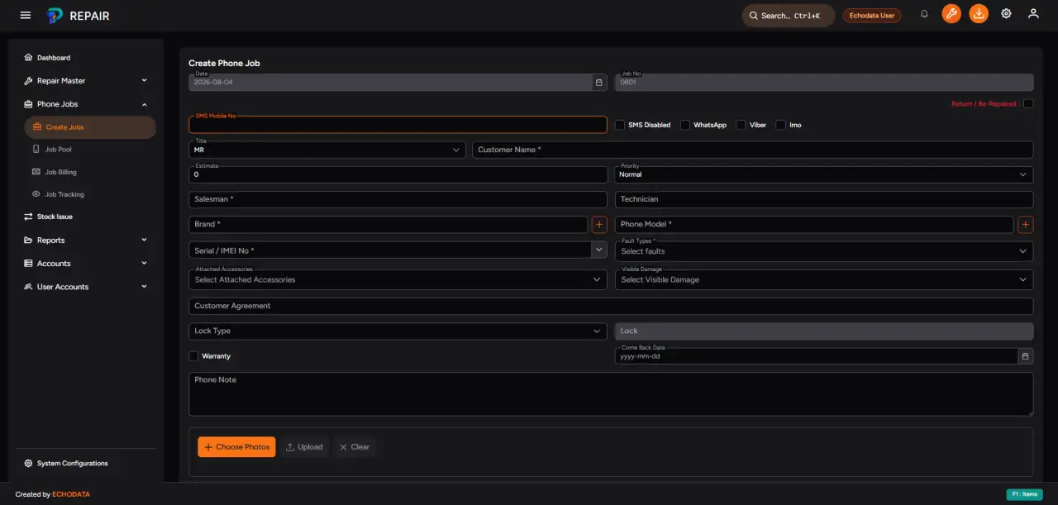1058x505 pixels.
Task: Expand the Reports menu chevron
Action: [x=144, y=241]
